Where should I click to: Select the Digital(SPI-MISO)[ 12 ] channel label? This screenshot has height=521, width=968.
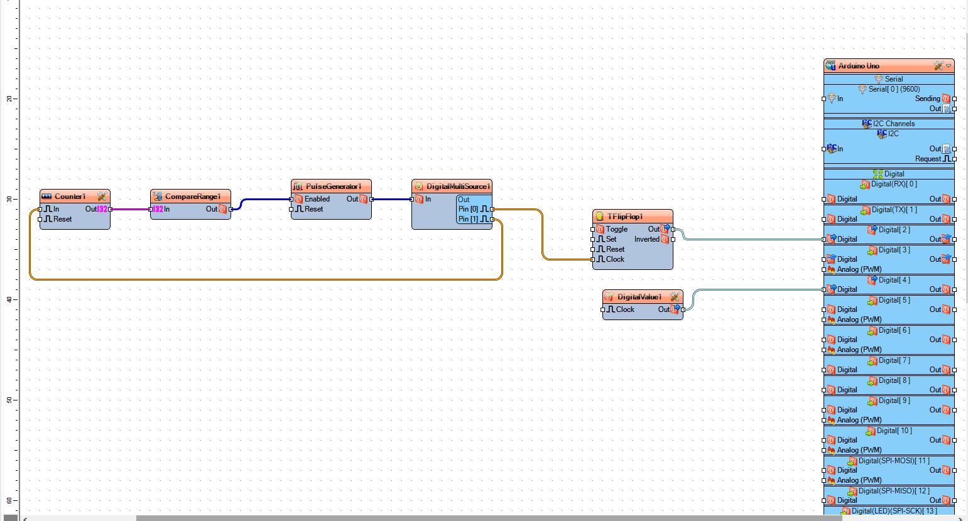[895, 491]
